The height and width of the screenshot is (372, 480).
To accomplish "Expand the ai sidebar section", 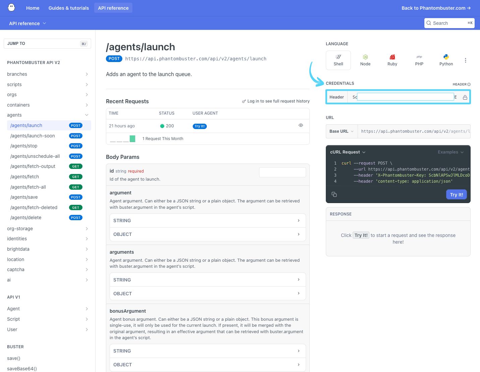I will click(87, 280).
